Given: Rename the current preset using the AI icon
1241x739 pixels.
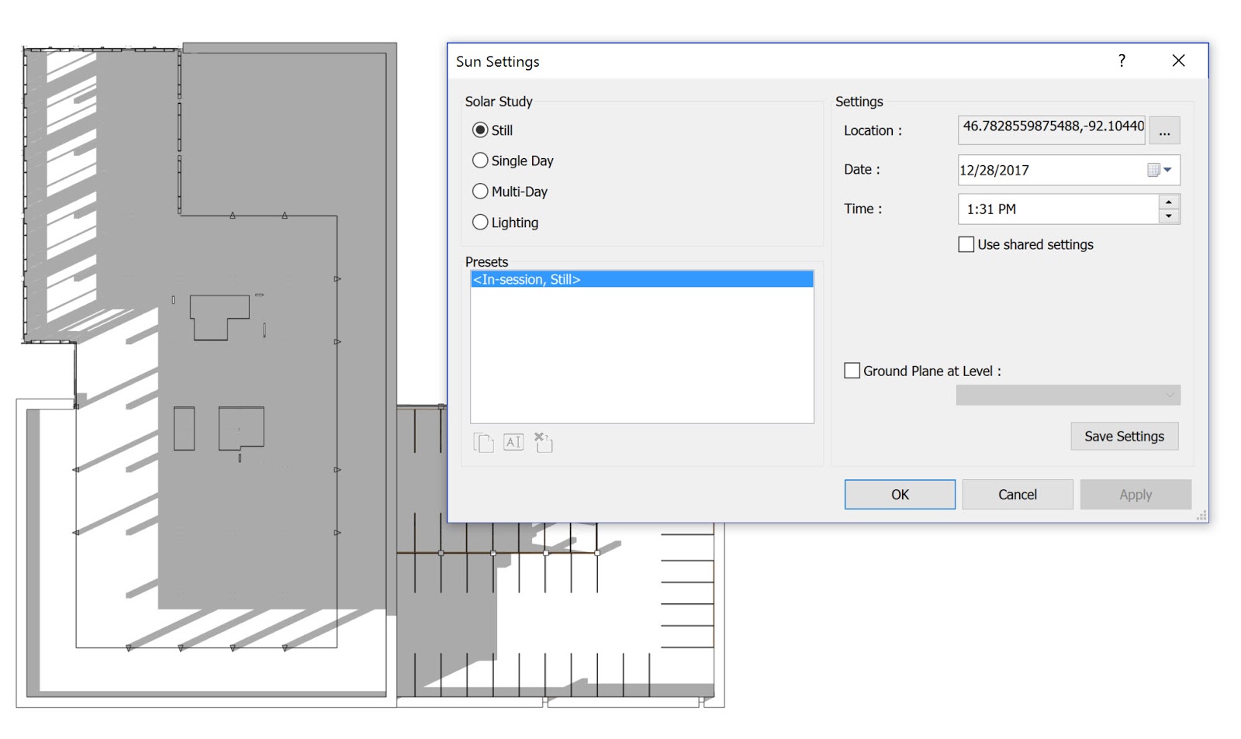Looking at the screenshot, I should [x=513, y=442].
